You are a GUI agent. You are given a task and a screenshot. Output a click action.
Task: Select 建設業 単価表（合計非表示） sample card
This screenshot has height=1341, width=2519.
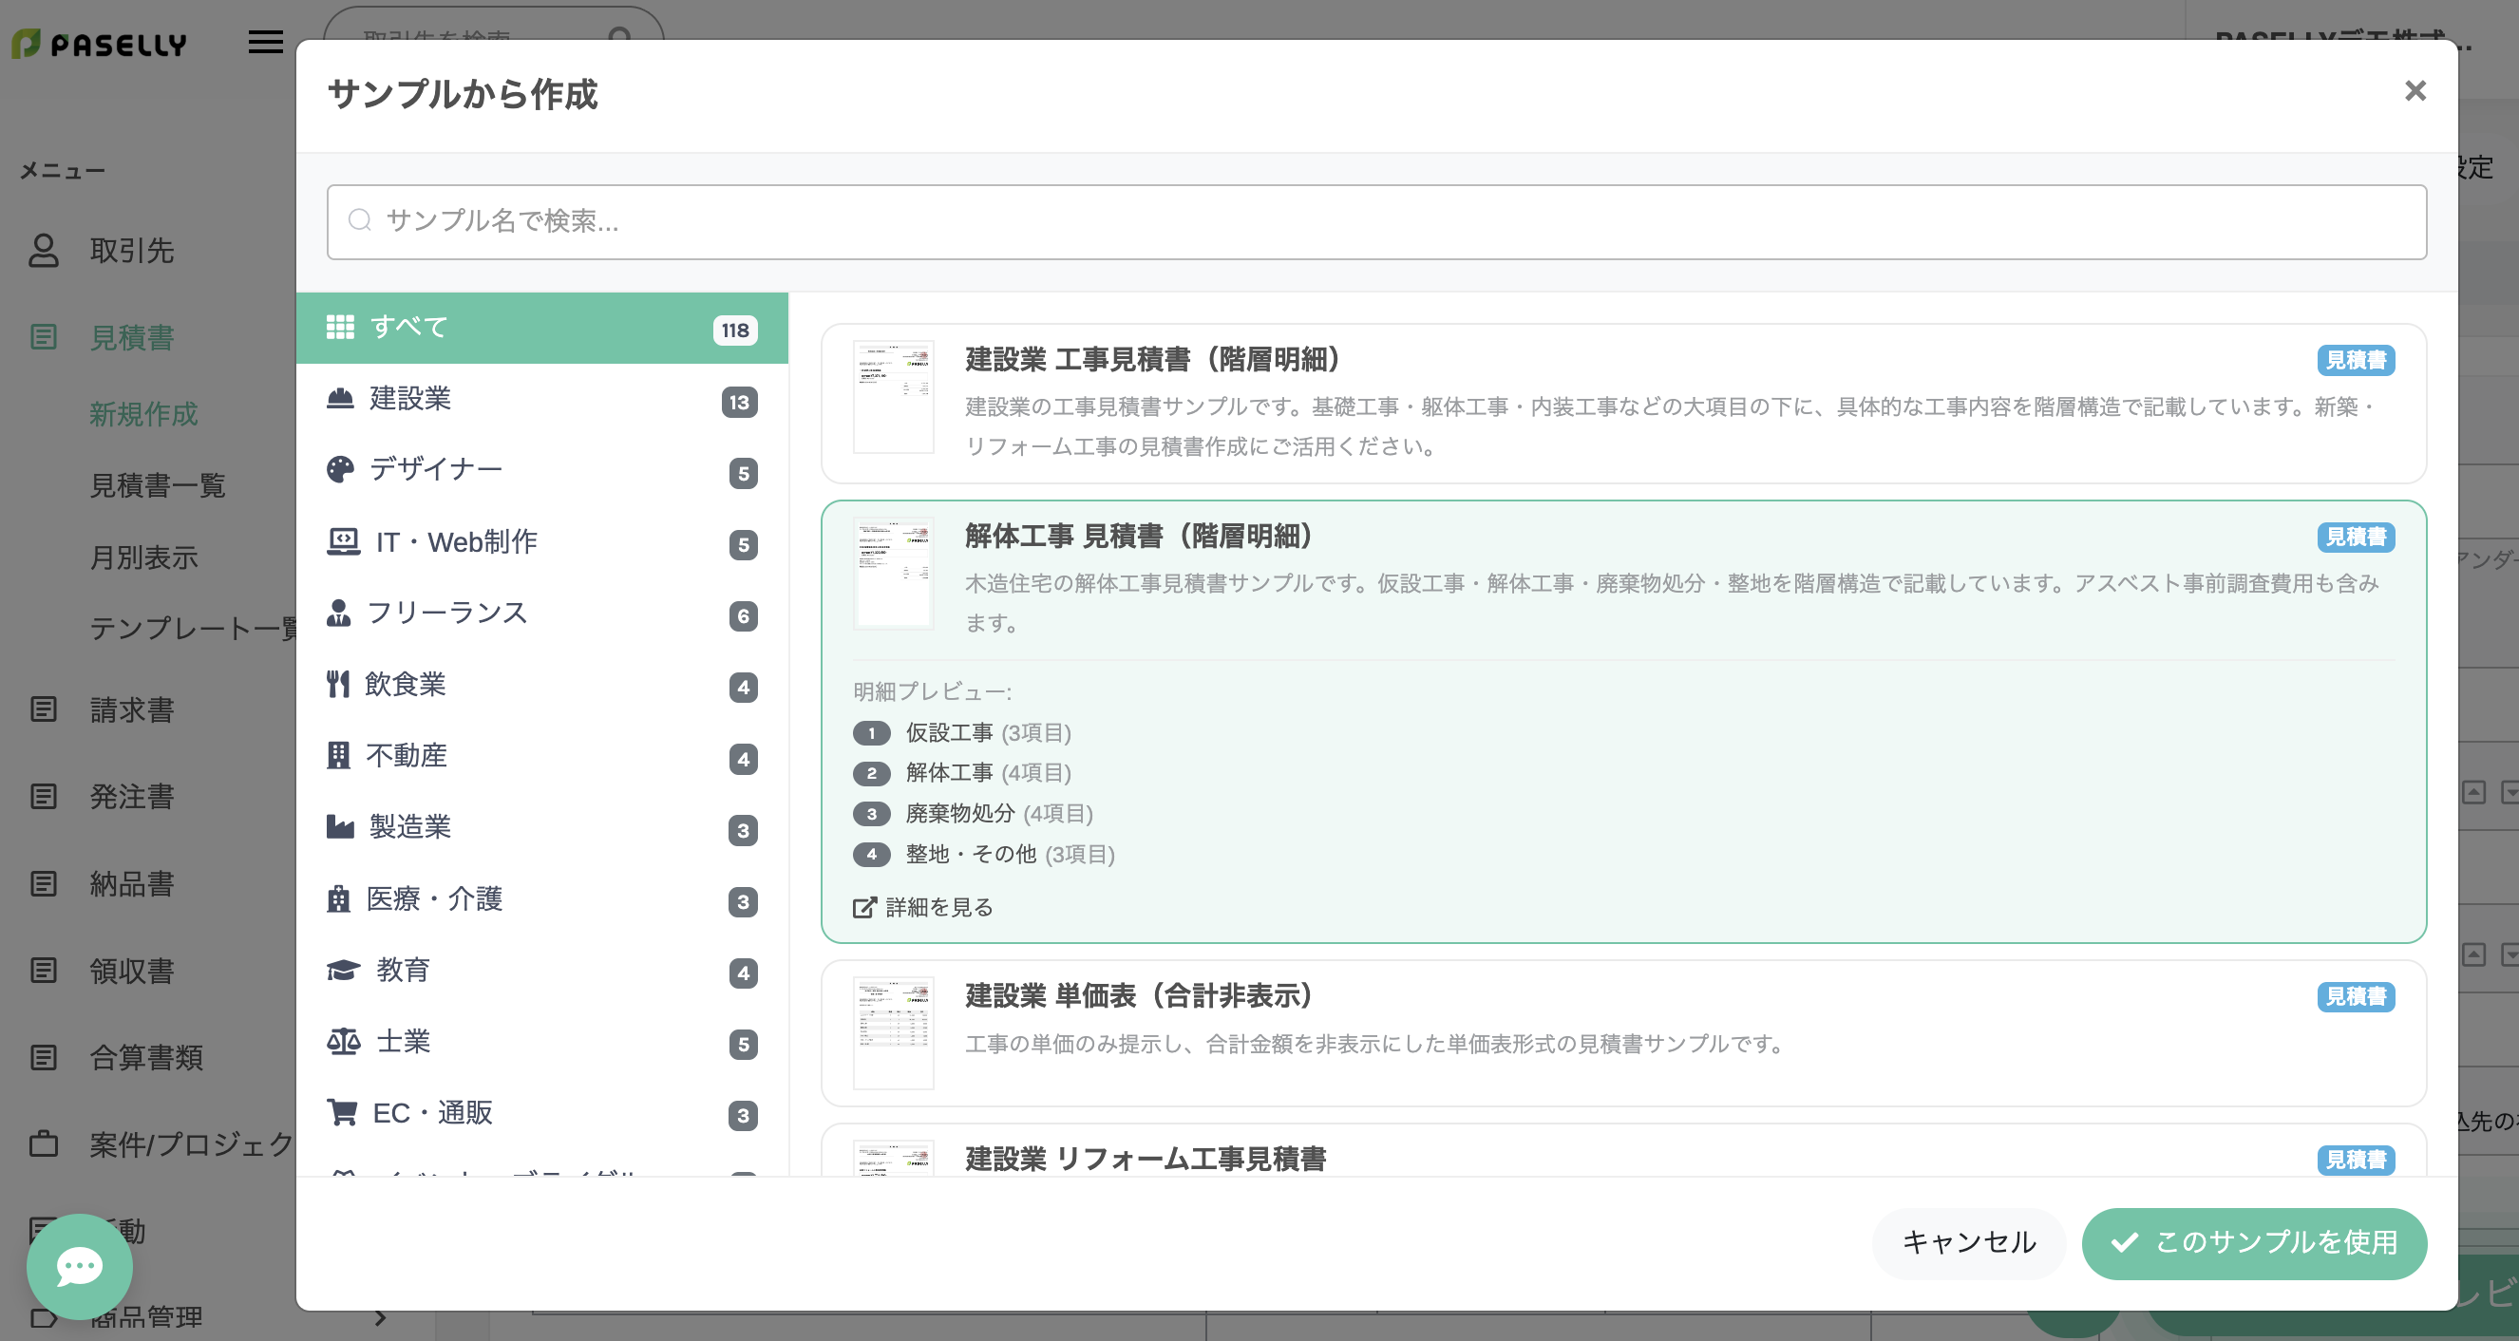pos(1623,1033)
